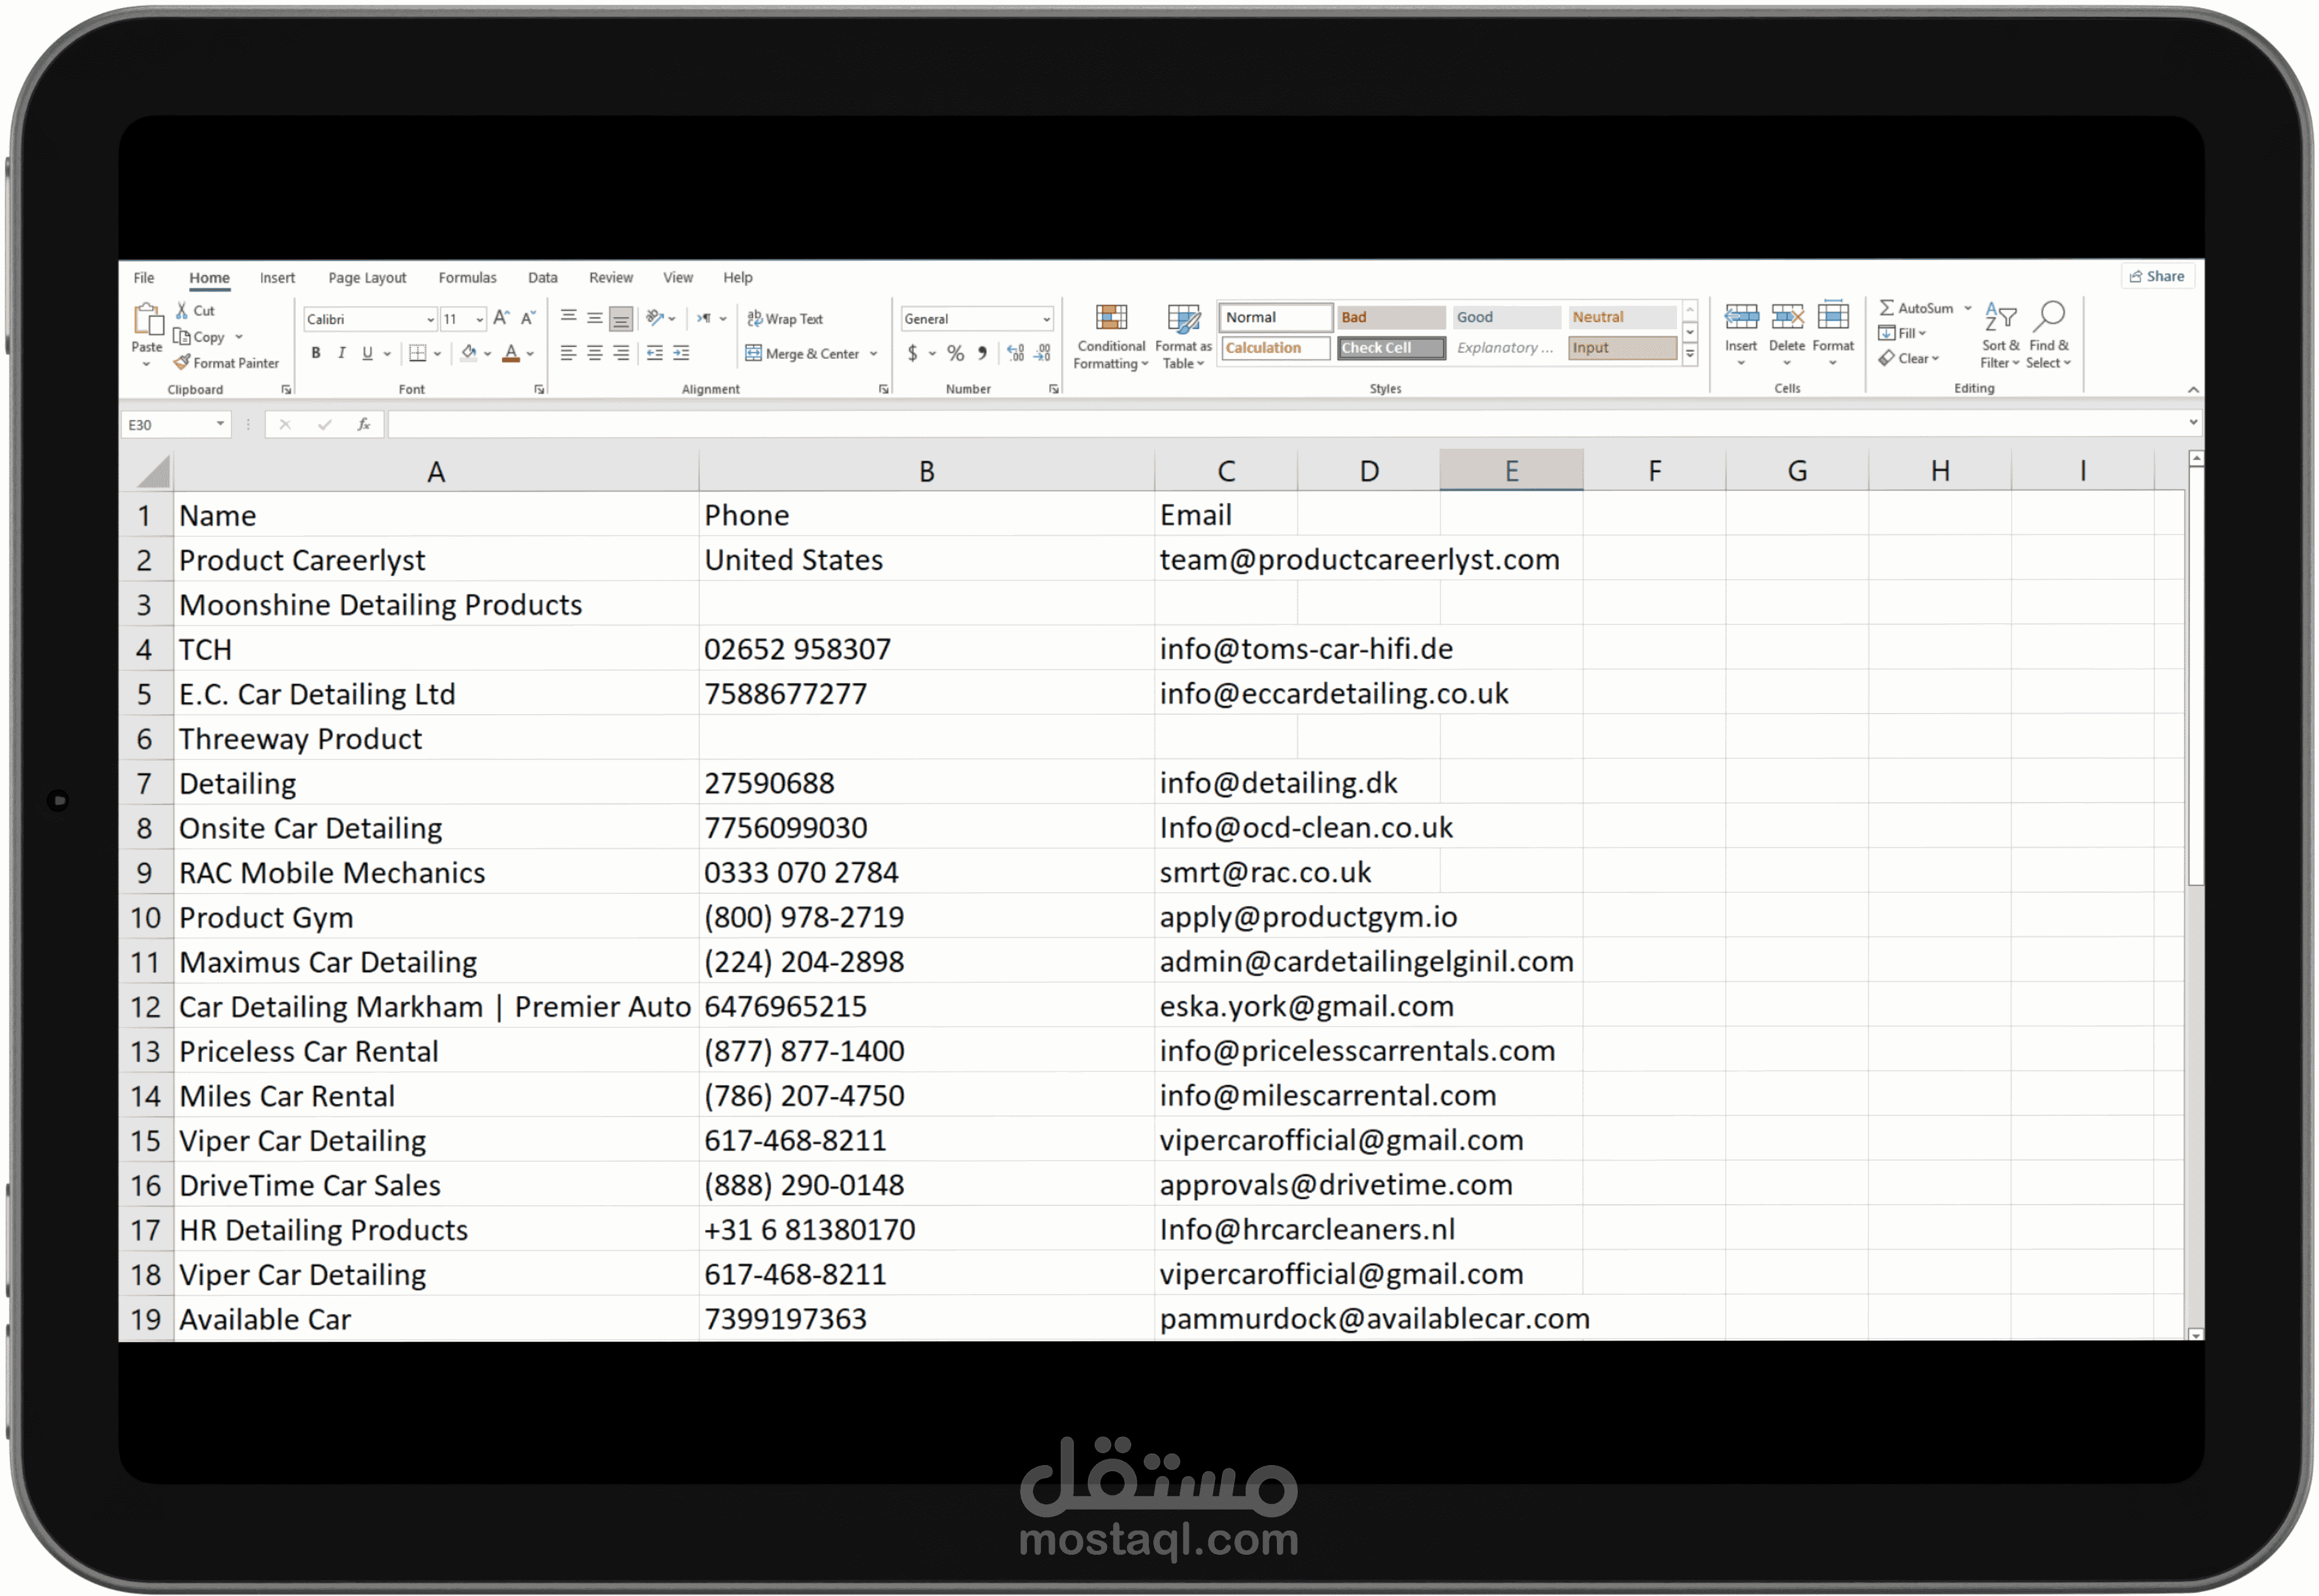Open Conditional Formatting icon
The image size is (2319, 1596).
point(1111,318)
